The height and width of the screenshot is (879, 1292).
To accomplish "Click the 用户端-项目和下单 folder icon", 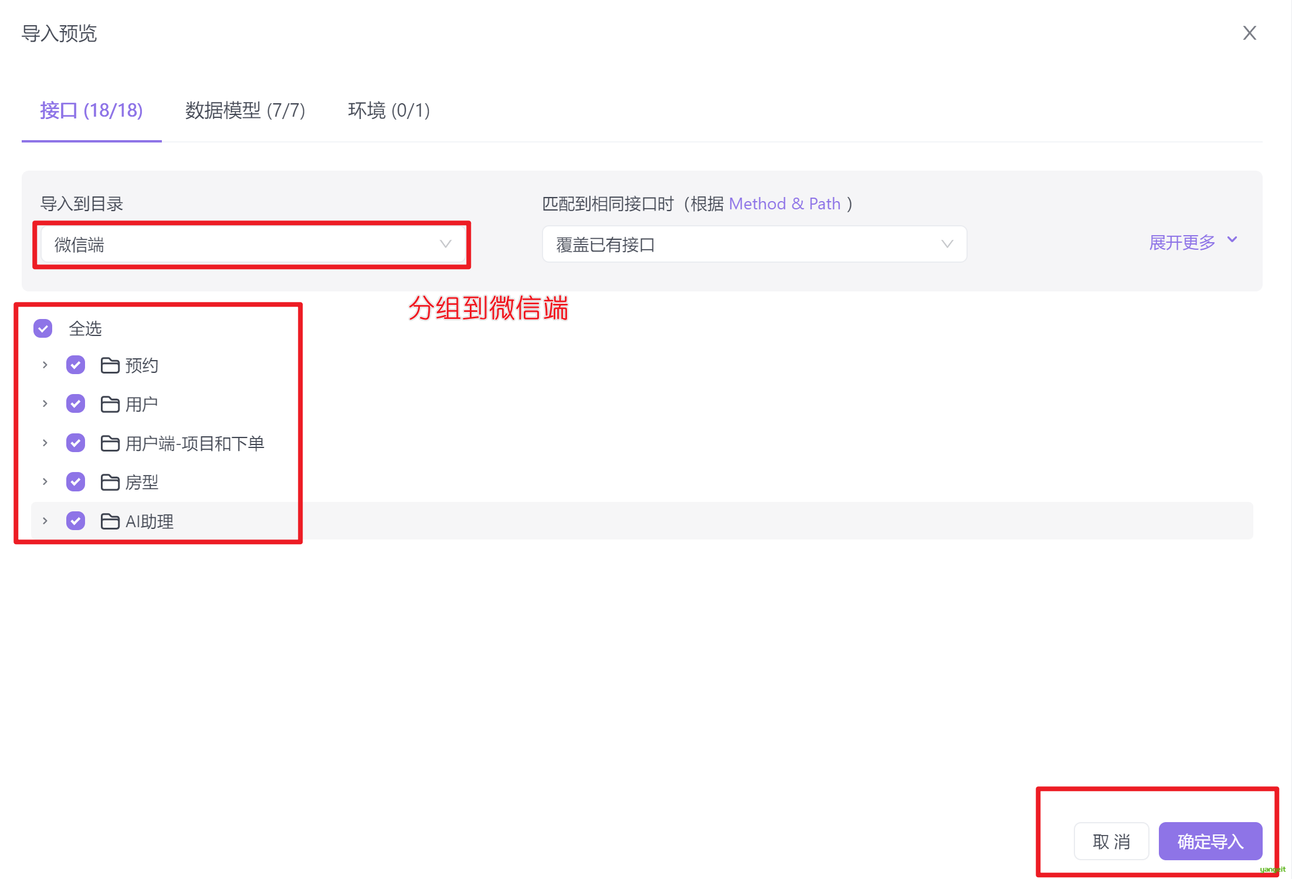I will [110, 443].
